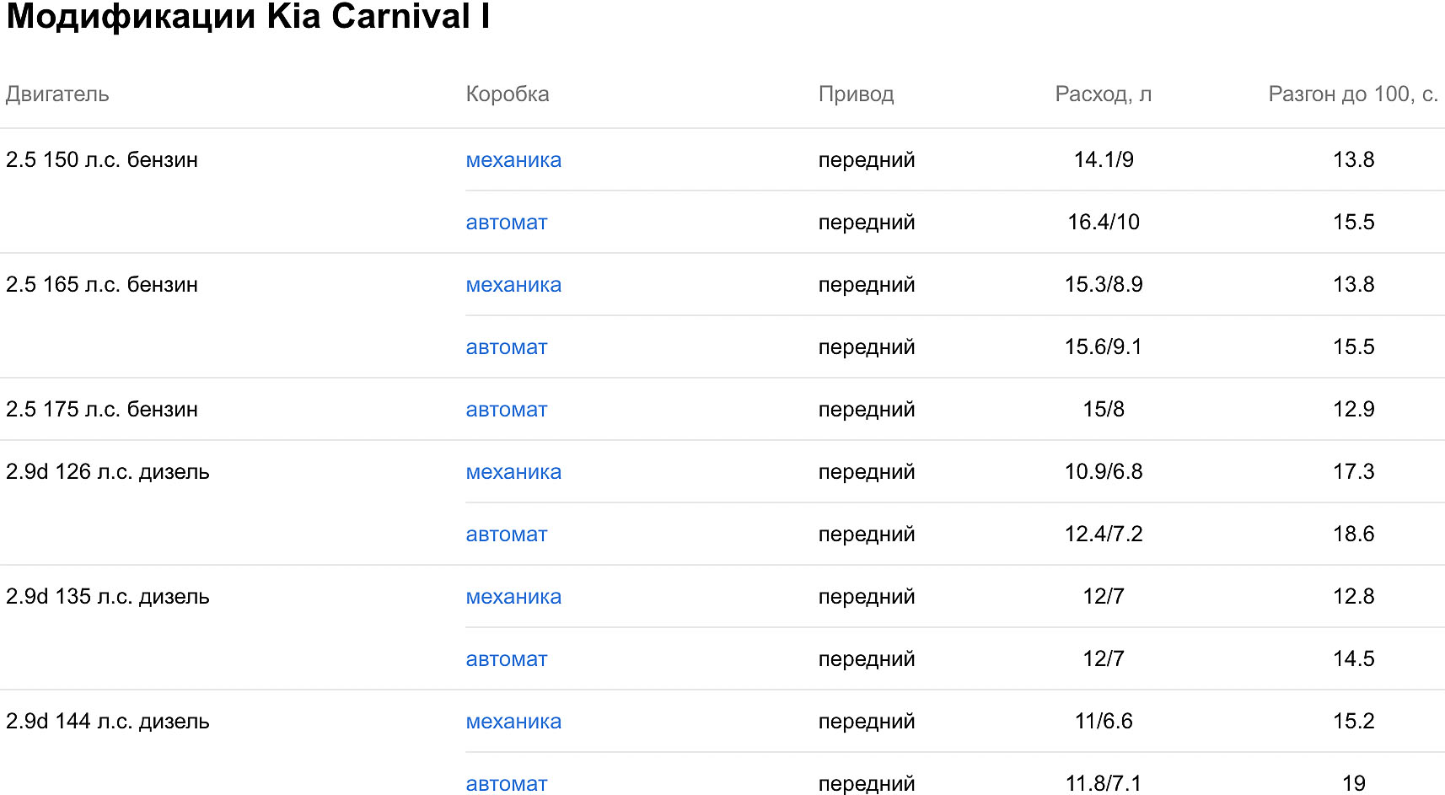Click the Расход, л column header
Viewport: 1445px width, 795px height.
[x=1103, y=94]
